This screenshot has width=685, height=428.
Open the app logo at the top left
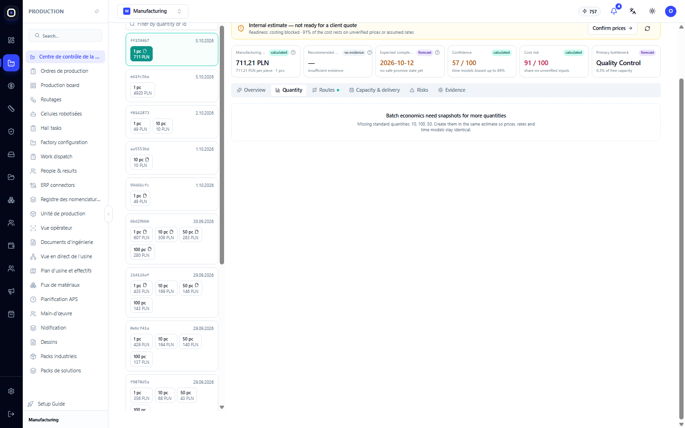click(x=11, y=13)
